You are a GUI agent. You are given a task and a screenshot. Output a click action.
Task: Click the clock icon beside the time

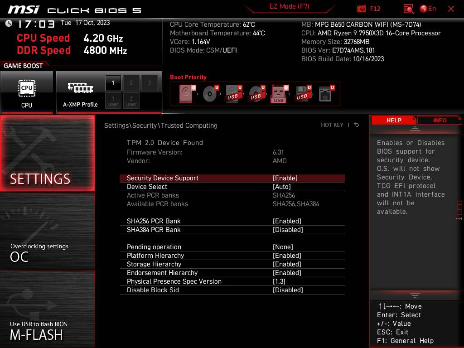click(x=9, y=23)
